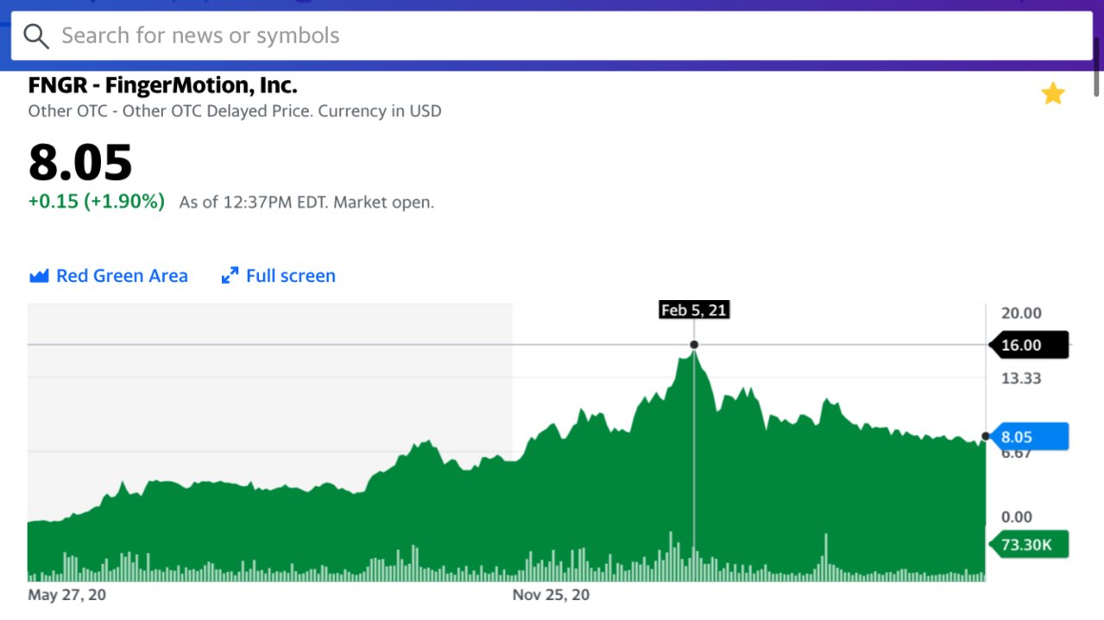This screenshot has width=1104, height=620.
Task: Open the Red Green Area chart type
Action: click(108, 276)
